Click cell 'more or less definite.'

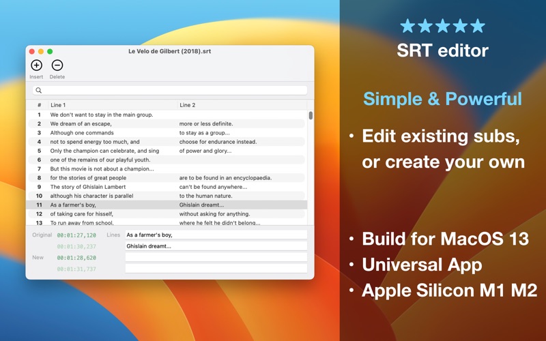coord(206,124)
